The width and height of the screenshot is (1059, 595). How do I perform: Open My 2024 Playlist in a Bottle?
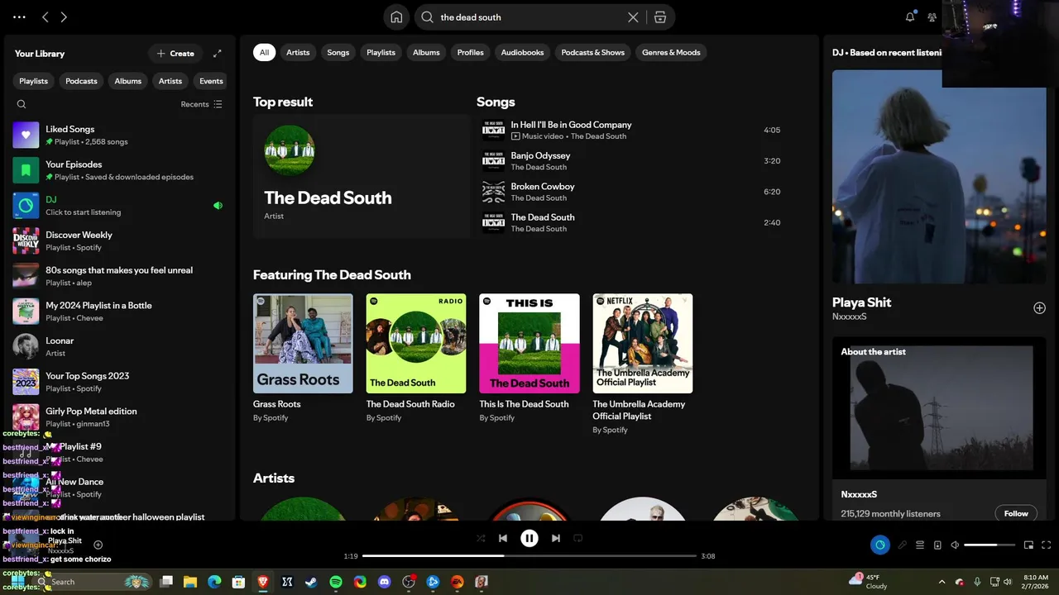pos(120,312)
